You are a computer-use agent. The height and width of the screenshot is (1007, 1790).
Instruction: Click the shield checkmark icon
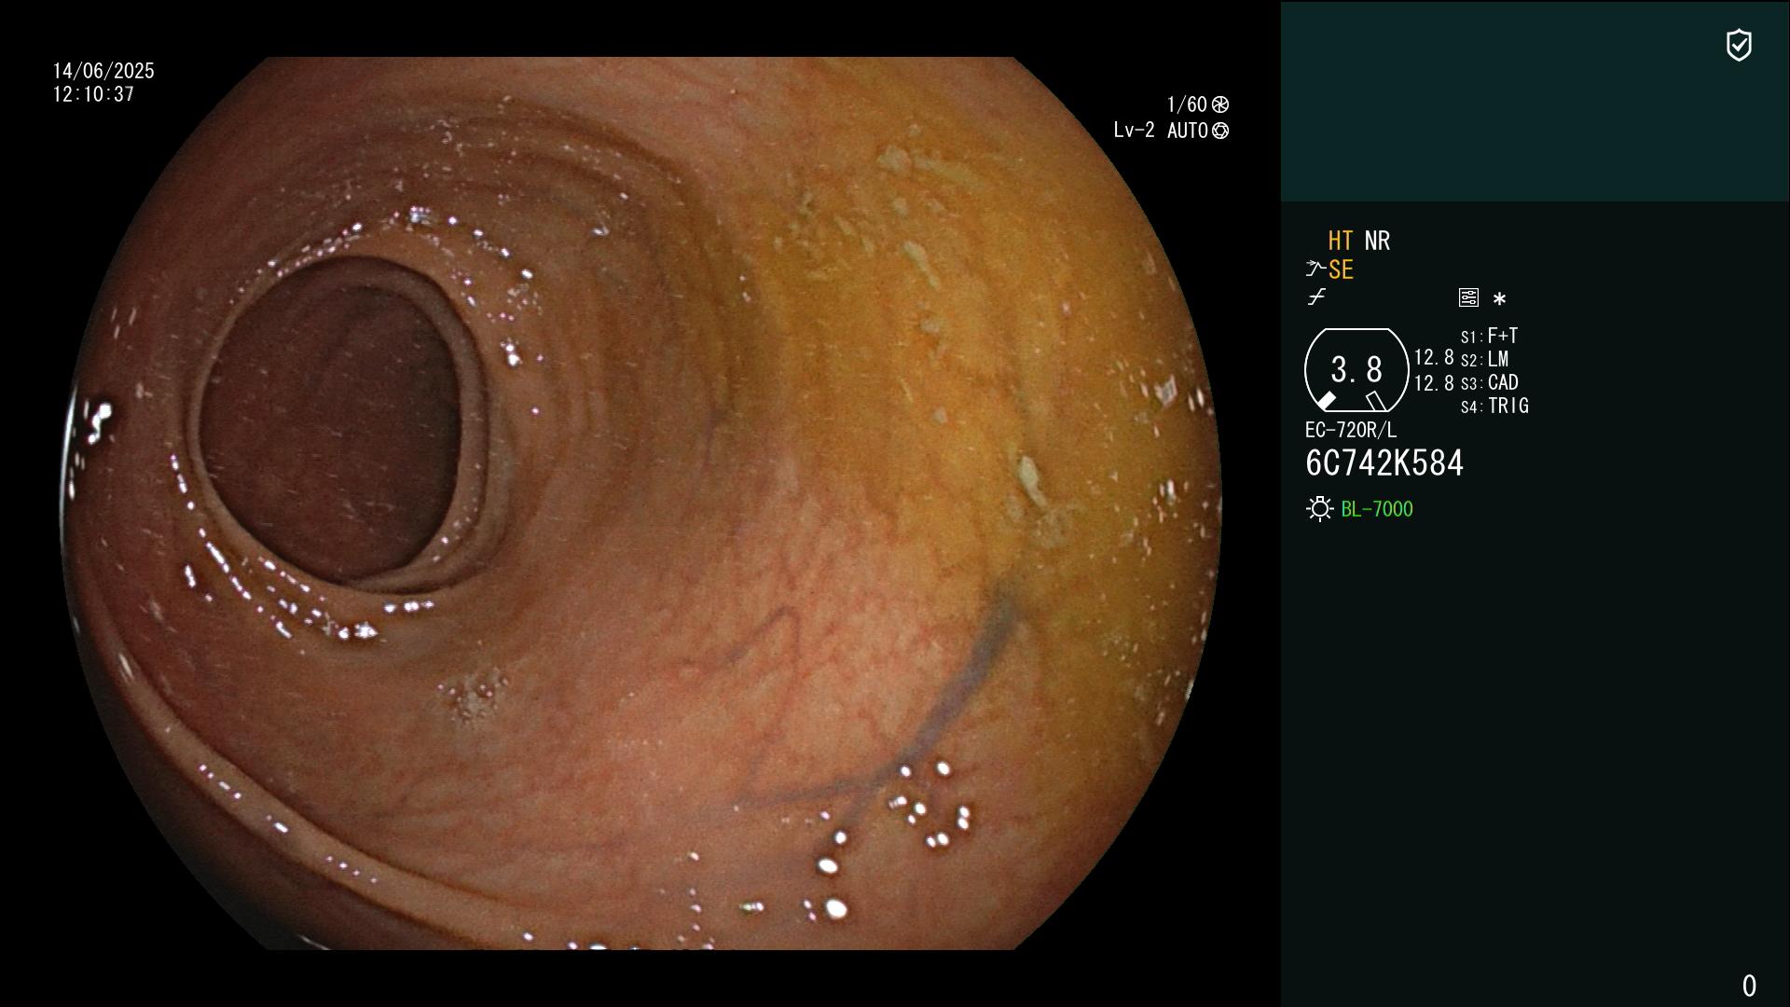pyautogui.click(x=1739, y=45)
